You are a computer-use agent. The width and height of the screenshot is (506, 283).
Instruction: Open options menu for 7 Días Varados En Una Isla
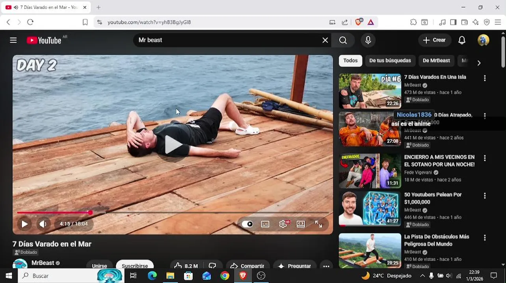click(x=485, y=78)
